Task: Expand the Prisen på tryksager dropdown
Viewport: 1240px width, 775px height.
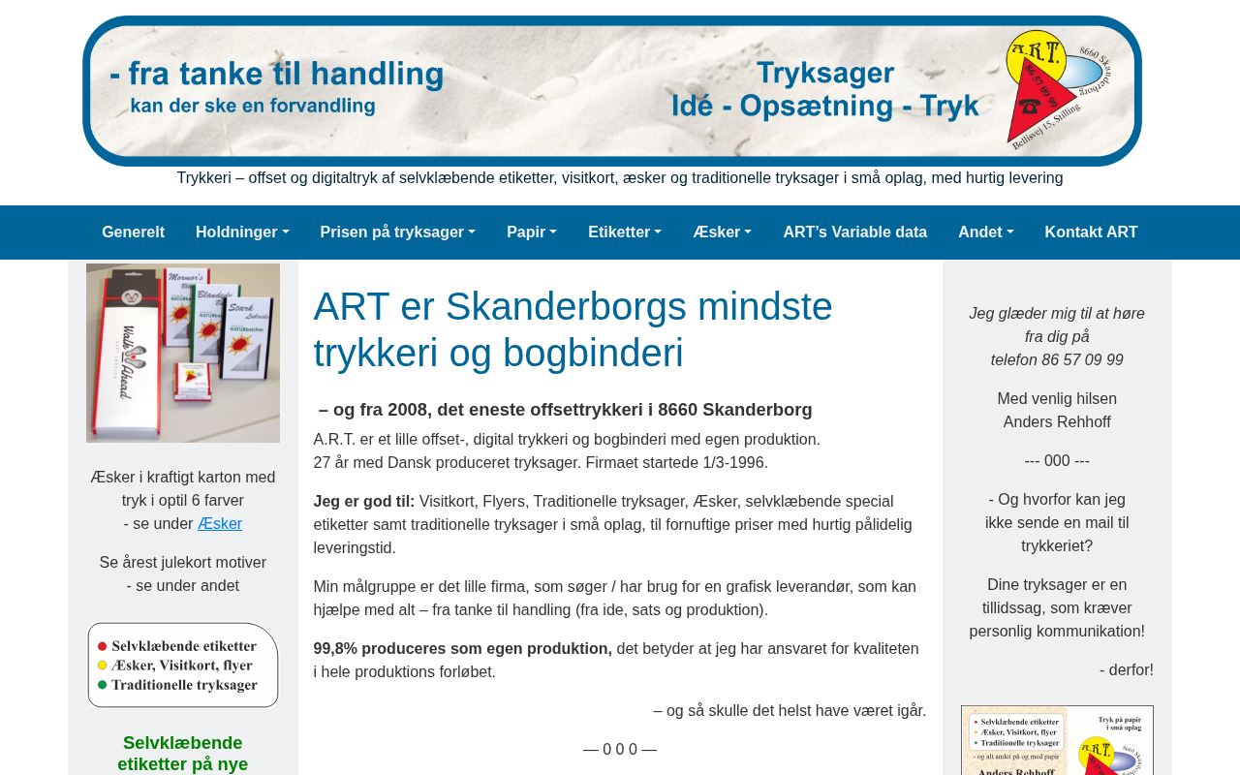Action: (x=398, y=232)
